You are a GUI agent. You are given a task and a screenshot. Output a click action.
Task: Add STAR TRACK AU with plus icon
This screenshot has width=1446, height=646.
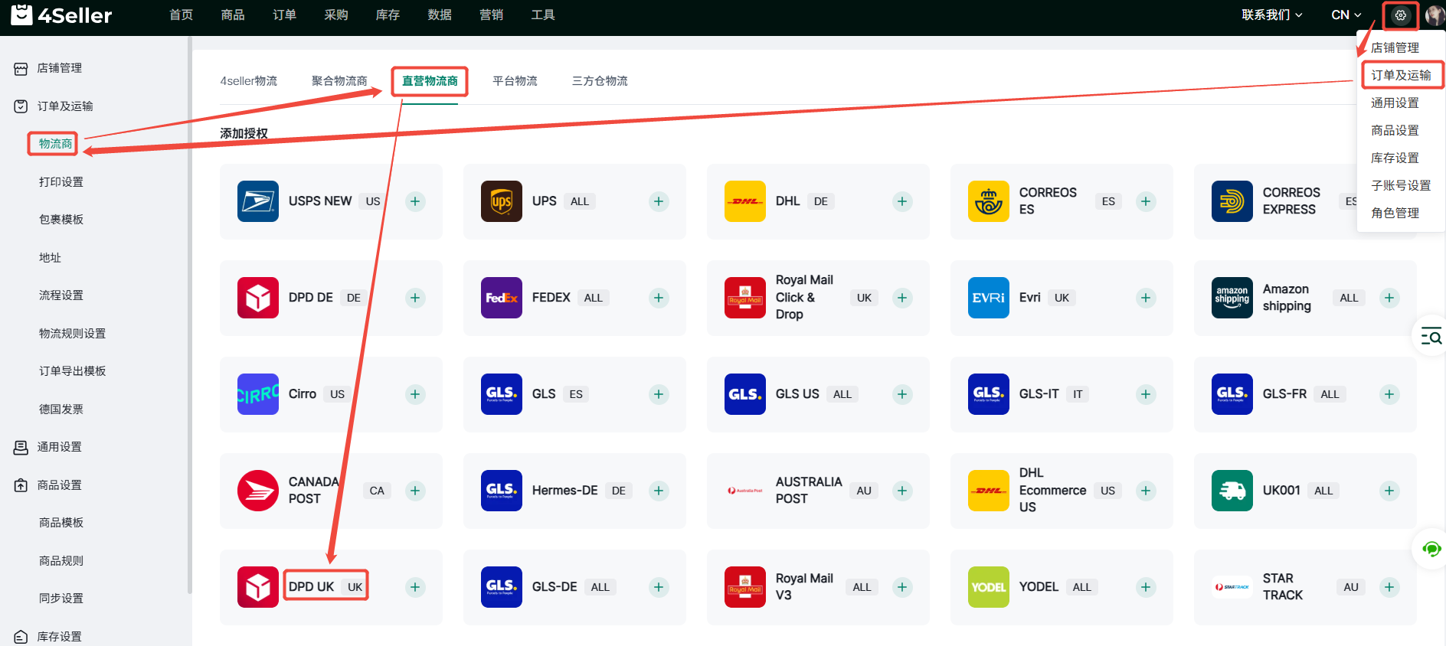pos(1389,587)
